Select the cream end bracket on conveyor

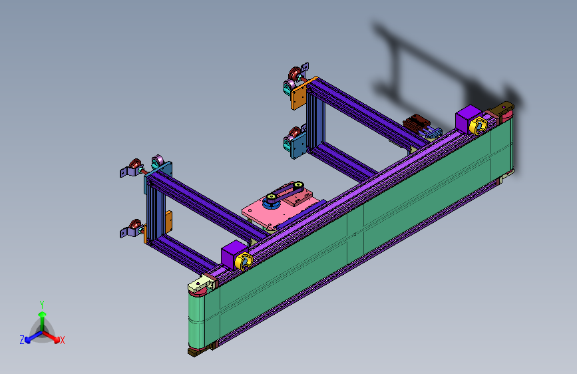tap(201, 284)
